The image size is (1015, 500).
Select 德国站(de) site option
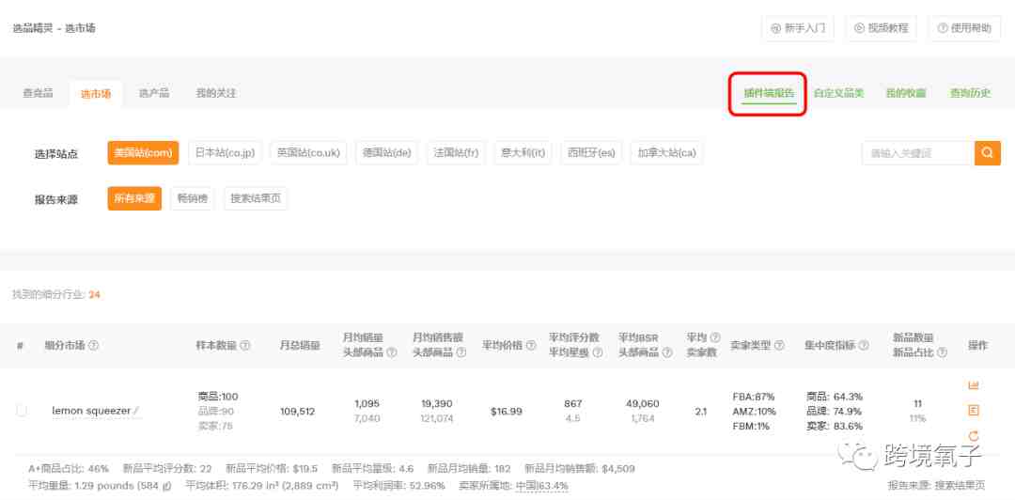[387, 153]
